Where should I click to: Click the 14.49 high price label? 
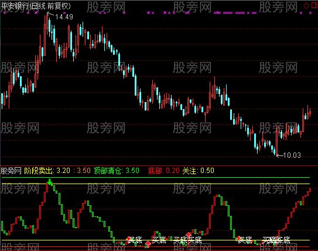tap(64, 16)
